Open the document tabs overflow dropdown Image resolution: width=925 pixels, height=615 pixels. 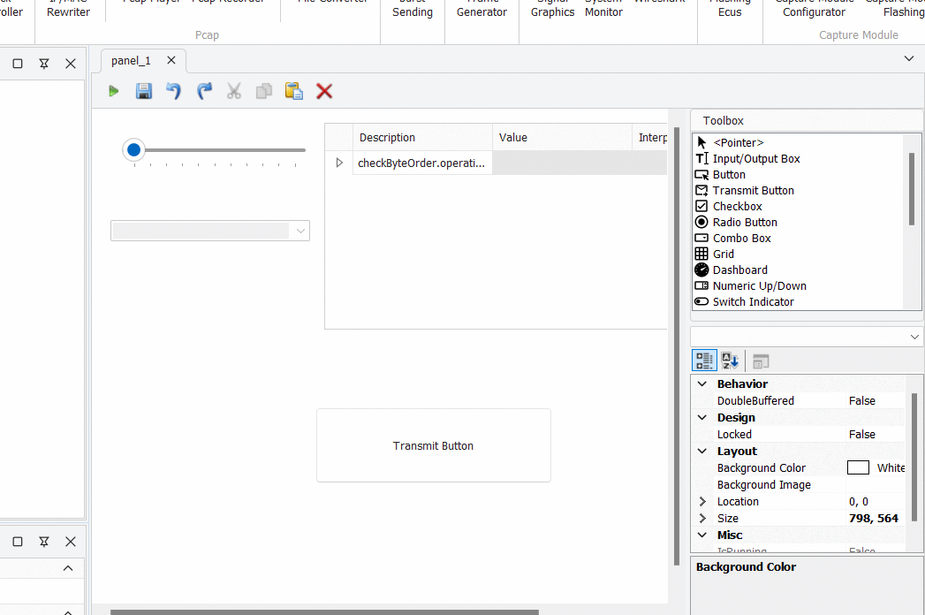click(x=909, y=58)
